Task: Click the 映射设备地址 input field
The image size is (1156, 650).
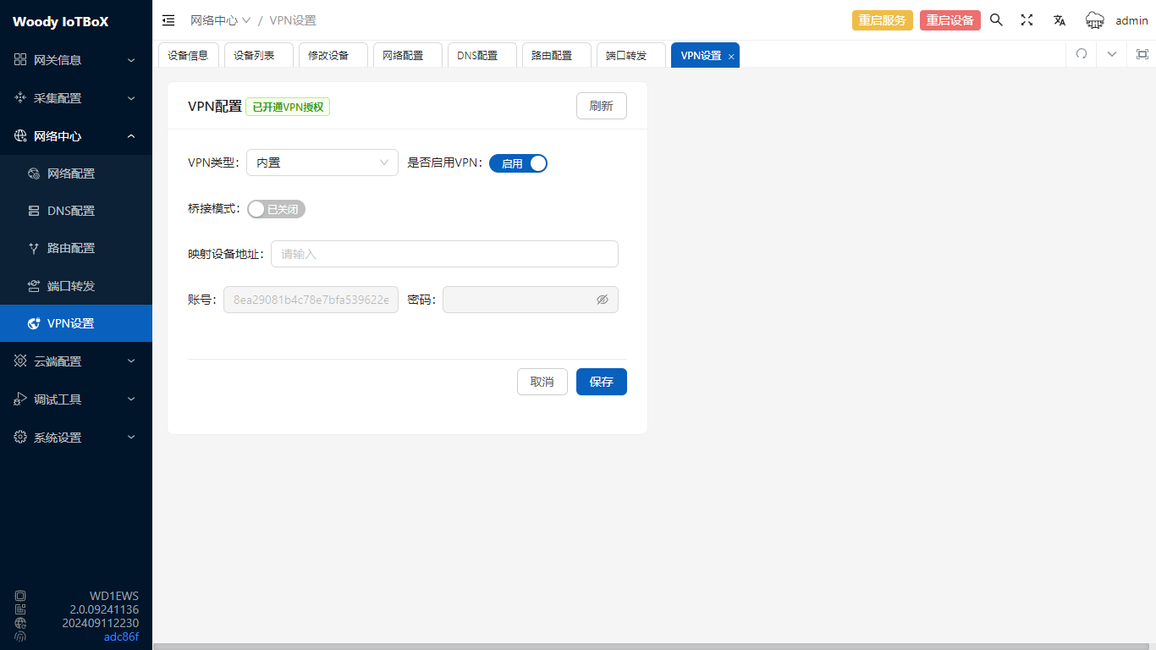Action: (444, 254)
